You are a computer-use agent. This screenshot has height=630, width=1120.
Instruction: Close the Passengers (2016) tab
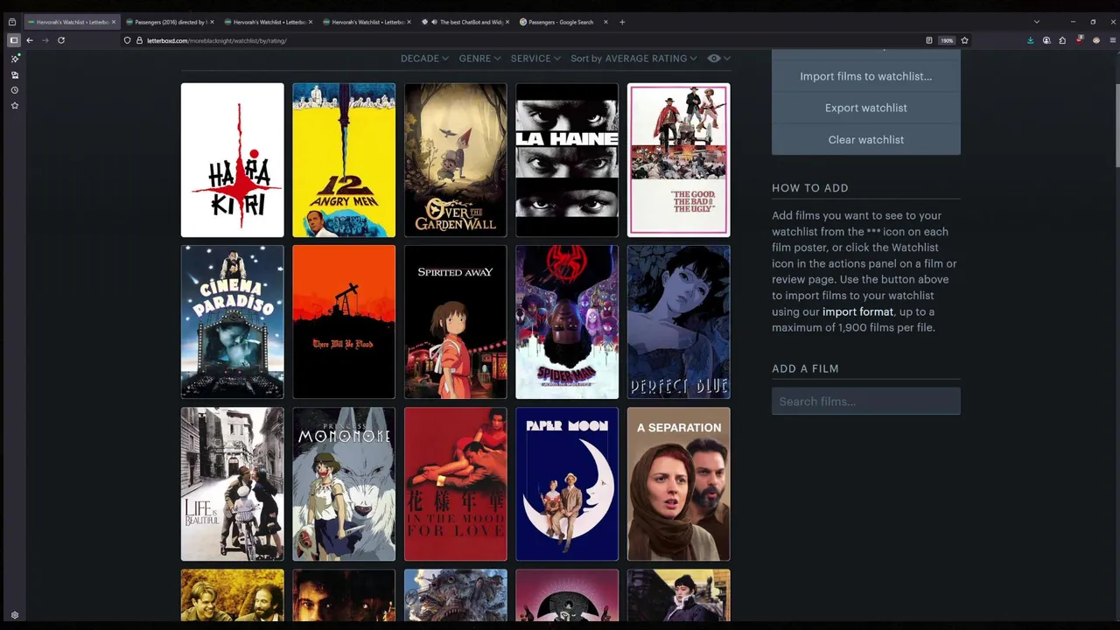pyautogui.click(x=212, y=22)
